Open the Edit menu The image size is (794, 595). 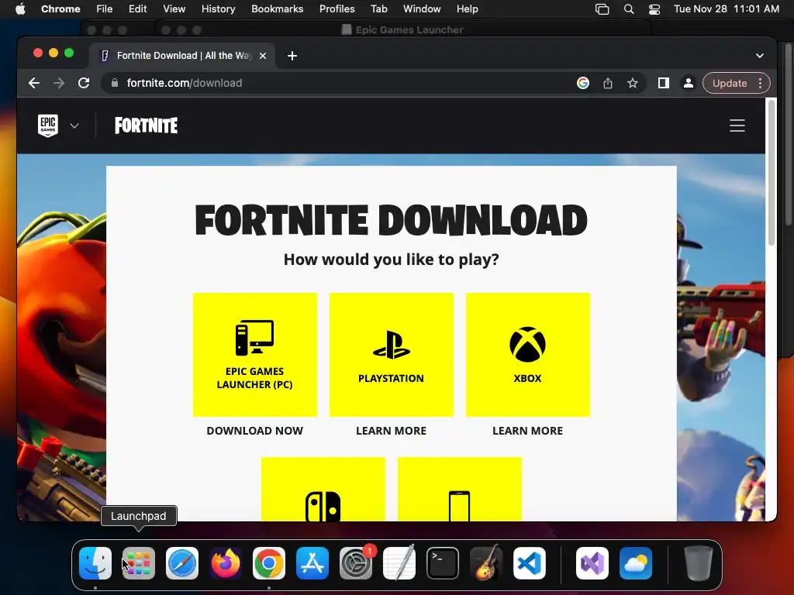(137, 9)
